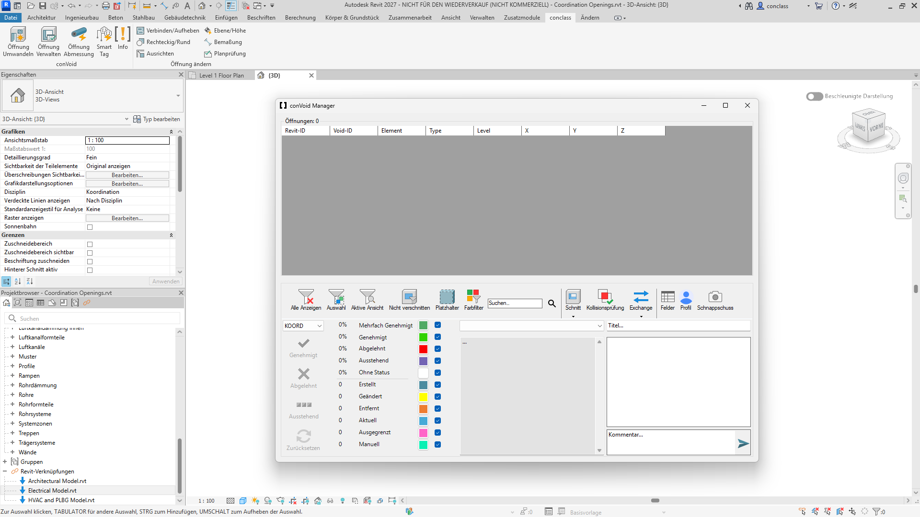Click Bearbeiten for Überschreibungen Sichtbarkeit

(127, 175)
